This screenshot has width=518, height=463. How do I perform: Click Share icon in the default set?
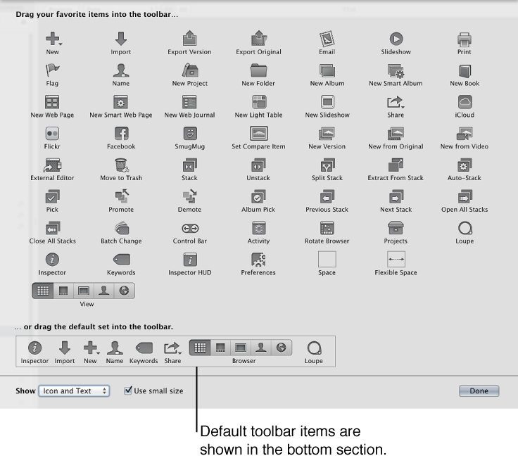coord(172,348)
